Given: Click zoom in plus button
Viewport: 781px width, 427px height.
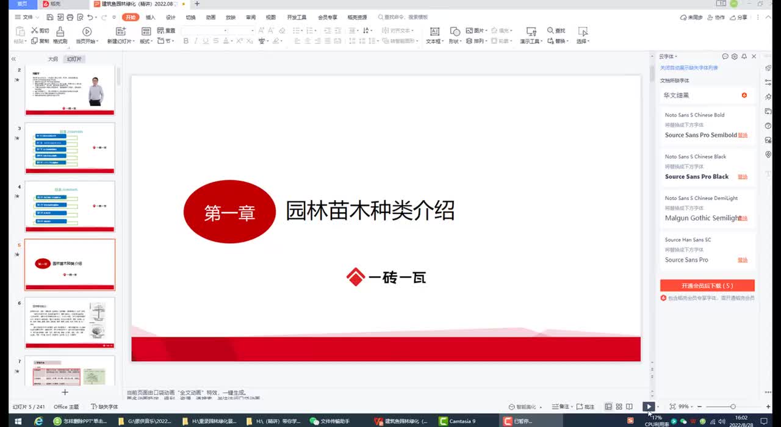Looking at the screenshot, I should 768,407.
